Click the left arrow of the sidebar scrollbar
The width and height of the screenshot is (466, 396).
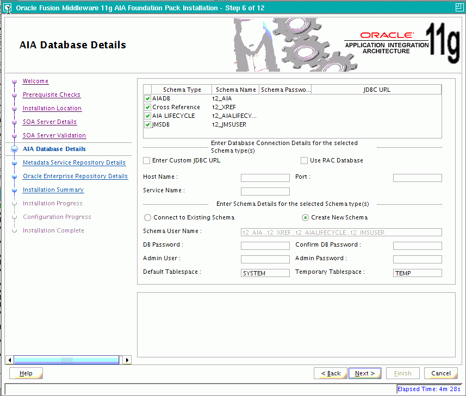pyautogui.click(x=9, y=360)
